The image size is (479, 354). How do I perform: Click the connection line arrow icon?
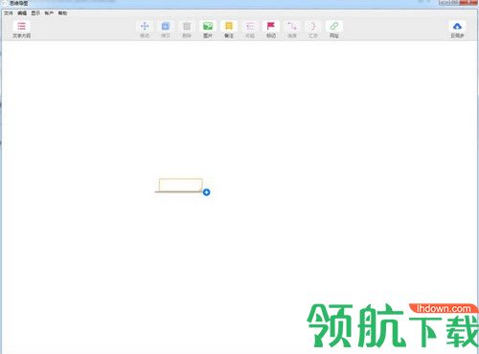(292, 26)
